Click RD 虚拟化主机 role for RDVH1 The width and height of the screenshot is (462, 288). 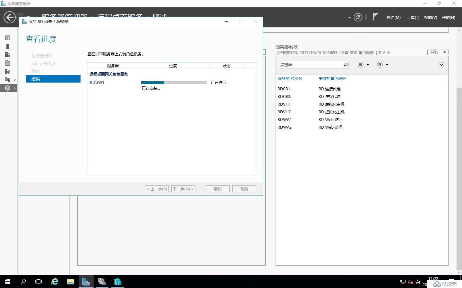pos(331,104)
